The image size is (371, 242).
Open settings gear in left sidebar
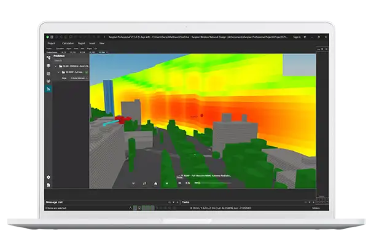(x=49, y=177)
